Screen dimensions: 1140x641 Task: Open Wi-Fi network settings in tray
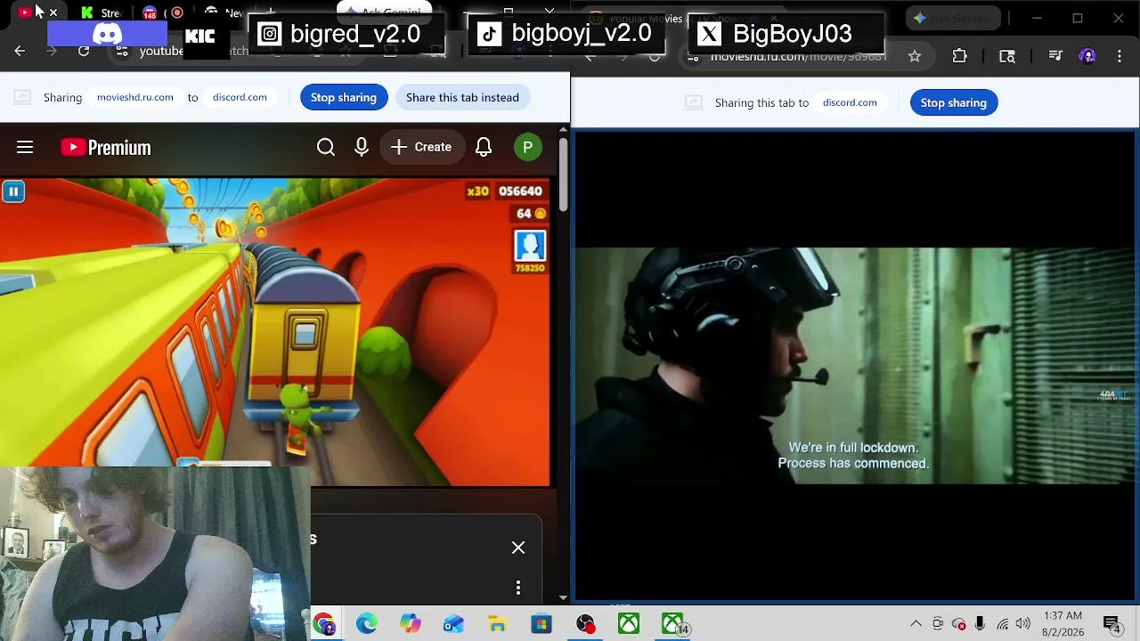click(x=1003, y=624)
